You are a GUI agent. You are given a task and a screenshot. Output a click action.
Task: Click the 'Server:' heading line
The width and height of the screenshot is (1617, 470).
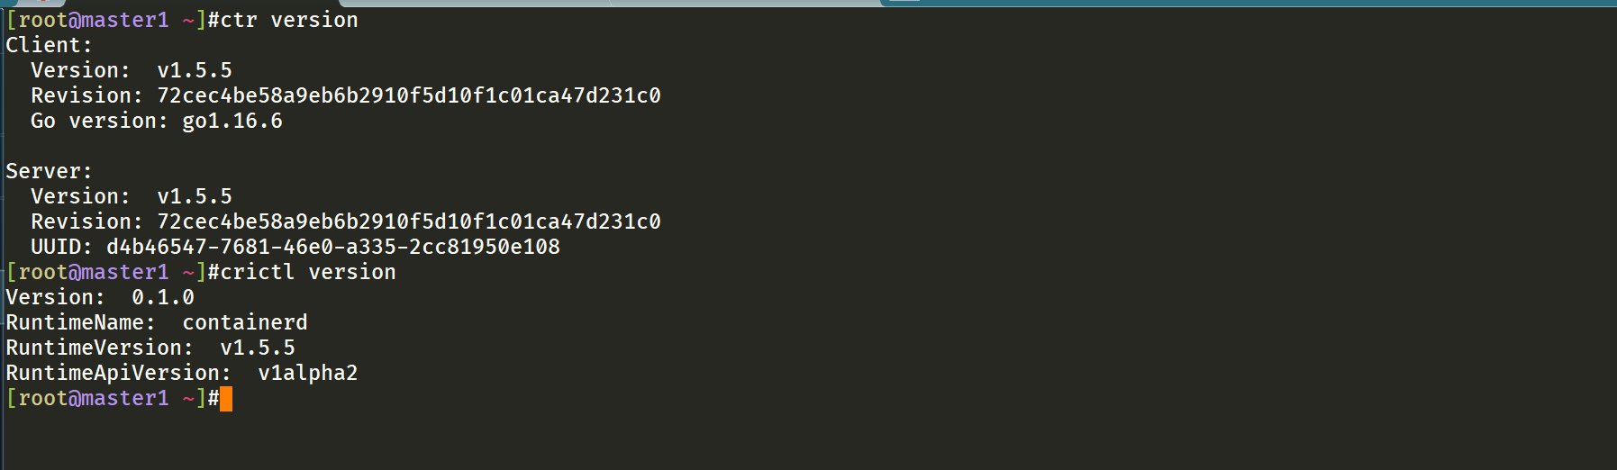click(x=50, y=171)
